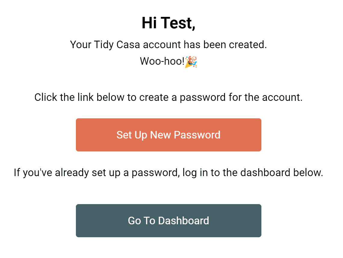Select the Hi Test greeting heading

168,23
